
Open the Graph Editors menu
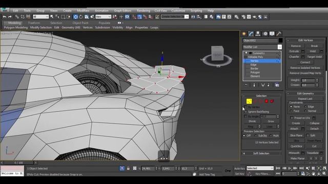tap(122, 10)
